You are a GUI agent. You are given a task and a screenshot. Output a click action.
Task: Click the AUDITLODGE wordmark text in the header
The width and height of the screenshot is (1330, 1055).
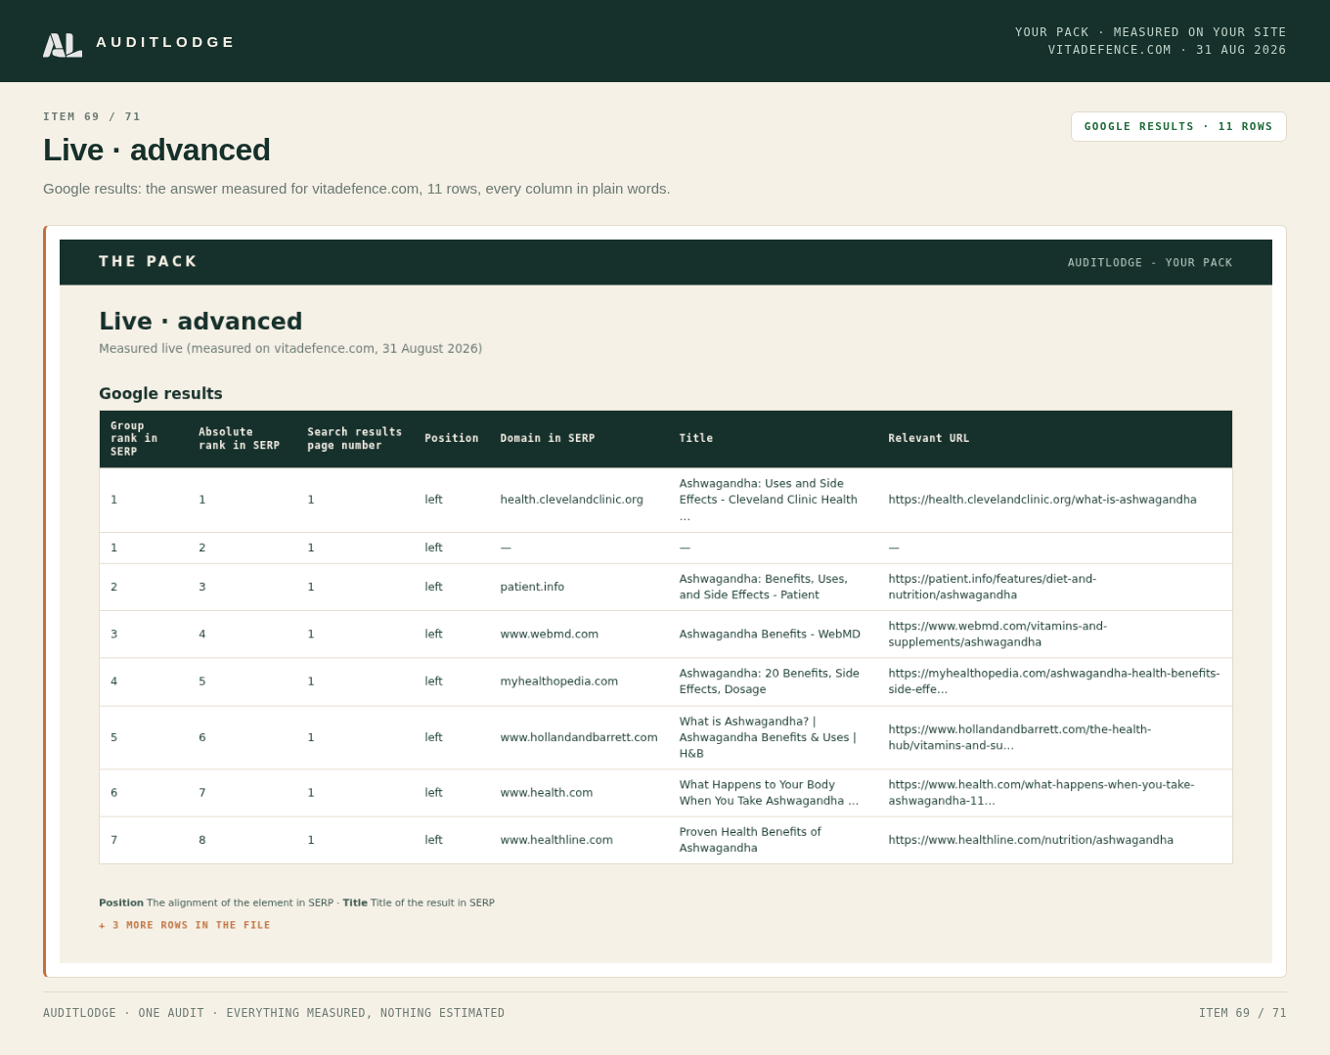165,42
